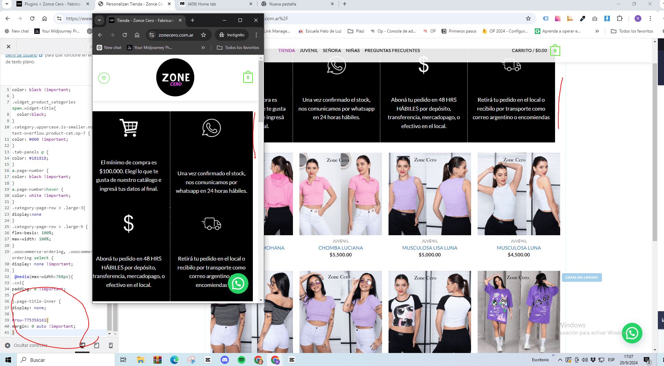Image resolution: width=664 pixels, height=366 pixels.
Task: Open the tab search dropdown in the incognito window
Action: pyautogui.click(x=99, y=20)
